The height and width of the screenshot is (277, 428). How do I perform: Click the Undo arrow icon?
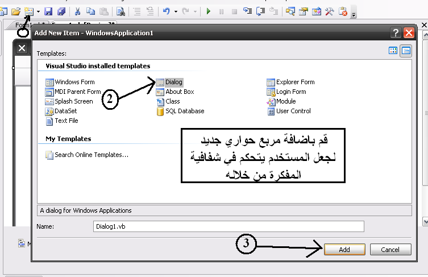point(165,11)
